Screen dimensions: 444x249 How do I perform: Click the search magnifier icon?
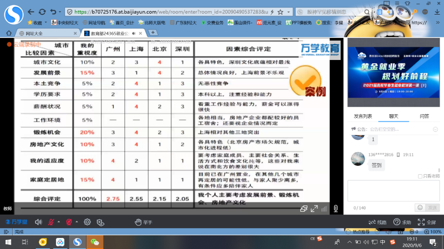pyautogui.click(x=367, y=12)
